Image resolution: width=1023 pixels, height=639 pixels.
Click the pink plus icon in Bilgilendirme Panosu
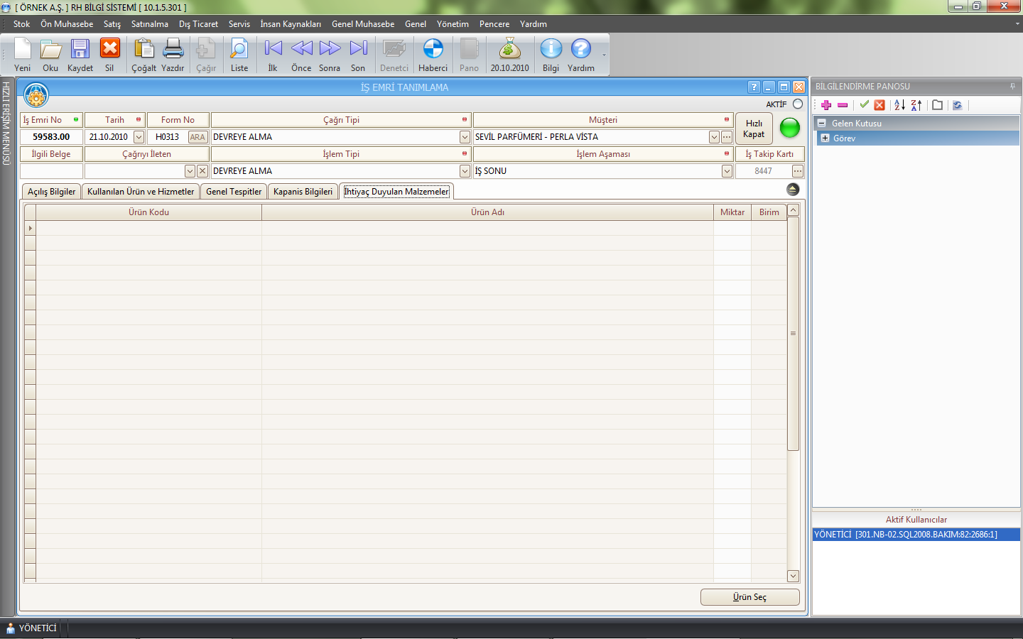(826, 105)
